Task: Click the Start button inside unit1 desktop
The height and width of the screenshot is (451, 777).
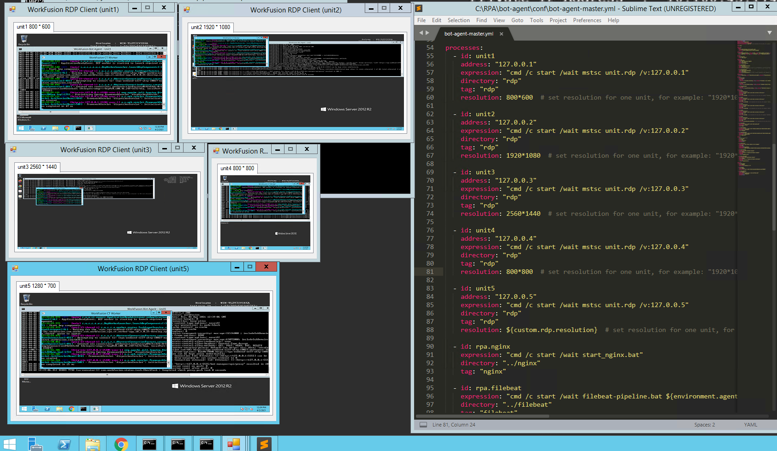Action: (x=21, y=128)
